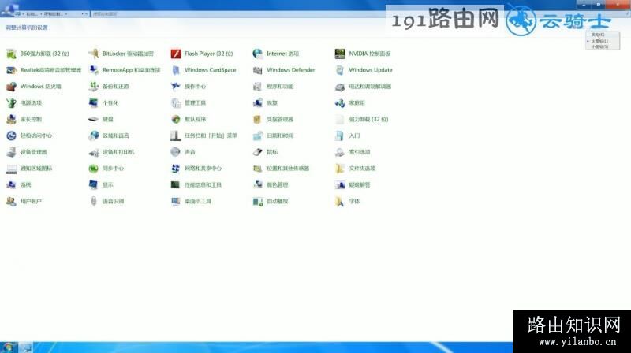Open Windows CardSpace
Screen dimensions: 631x353
203,70
